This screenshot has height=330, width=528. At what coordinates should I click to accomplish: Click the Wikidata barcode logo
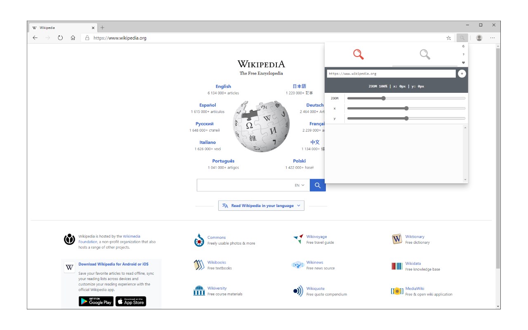tap(397, 266)
